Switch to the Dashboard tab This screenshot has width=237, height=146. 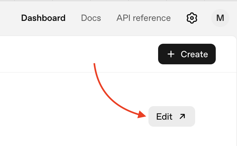click(43, 18)
